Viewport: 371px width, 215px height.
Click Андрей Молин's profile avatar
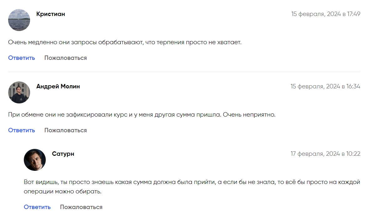point(19,92)
